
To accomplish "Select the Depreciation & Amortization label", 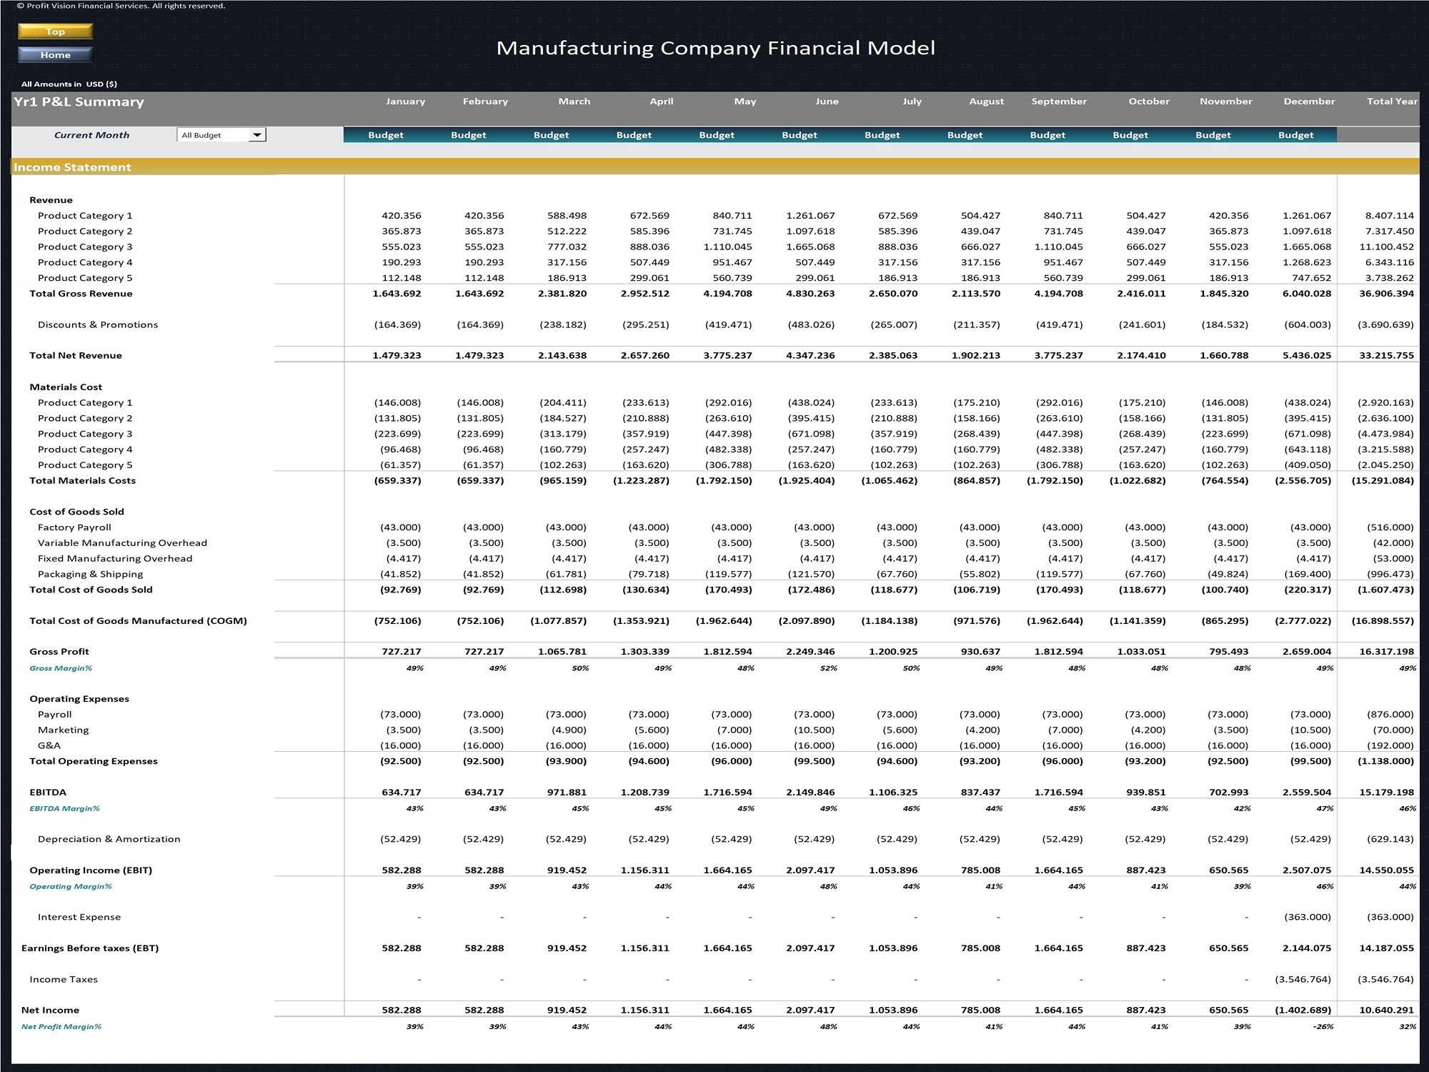I will click(x=109, y=839).
